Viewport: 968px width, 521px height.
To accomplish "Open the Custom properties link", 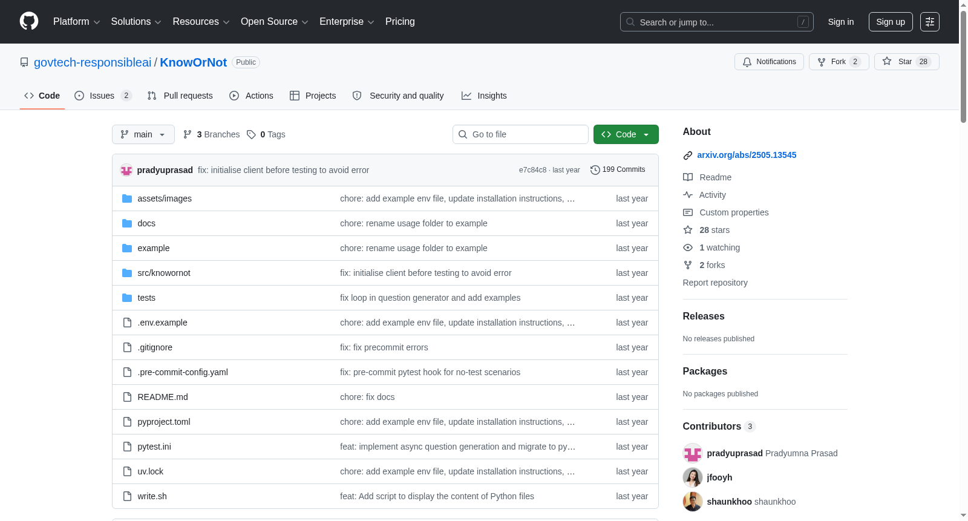I will click(734, 212).
